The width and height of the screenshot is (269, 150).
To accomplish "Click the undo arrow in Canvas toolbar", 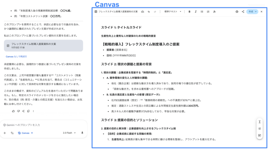I will 149,12.
